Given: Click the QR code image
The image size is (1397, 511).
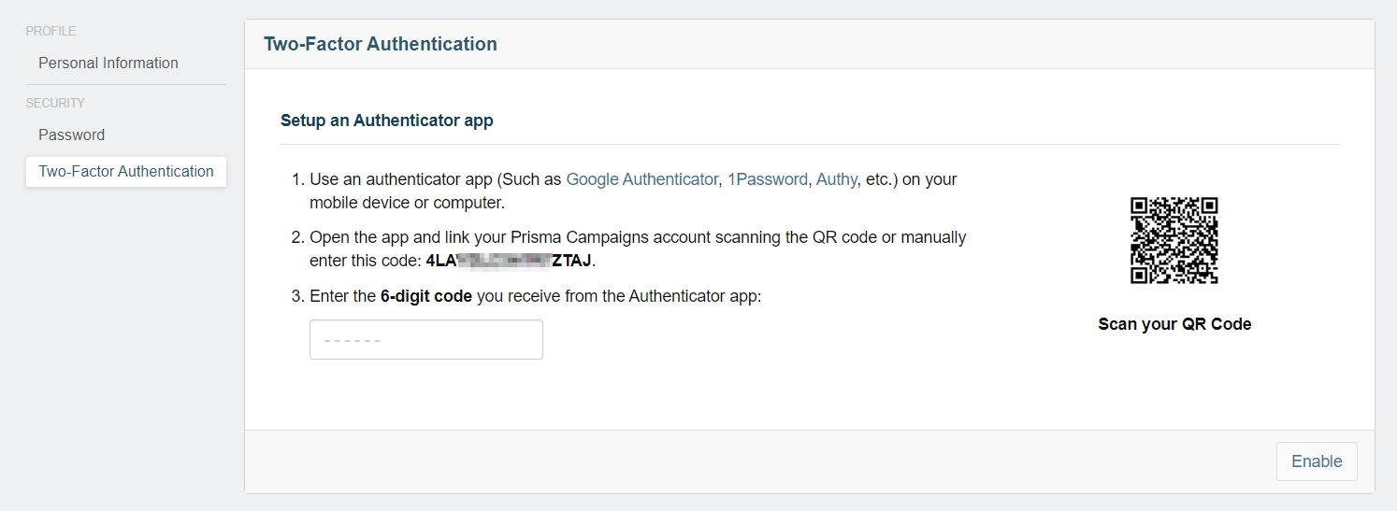Looking at the screenshot, I should [x=1174, y=240].
